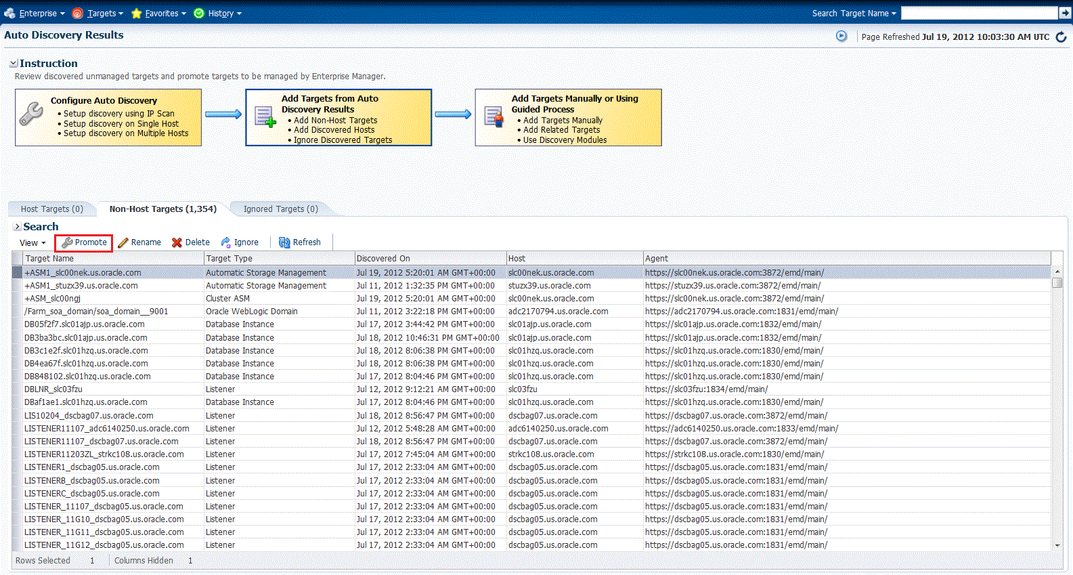Select DB05f2f7.slc01ajp.us.oracle.com row
Viewport: 1073px width, 575px height.
(531, 324)
